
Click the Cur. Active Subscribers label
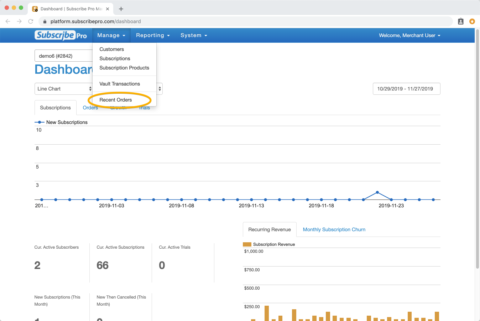(x=57, y=247)
